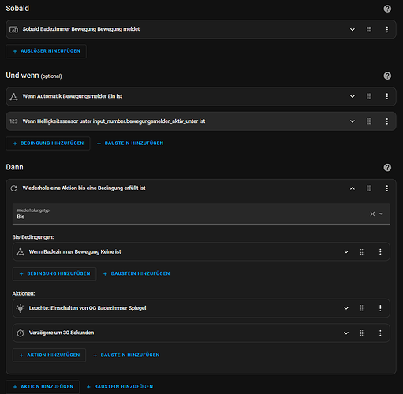Click drag handle of Leuchte Einschalten action
The height and width of the screenshot is (394, 403).
(362, 308)
